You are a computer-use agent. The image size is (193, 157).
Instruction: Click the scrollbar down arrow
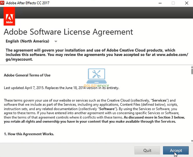pos(192,141)
